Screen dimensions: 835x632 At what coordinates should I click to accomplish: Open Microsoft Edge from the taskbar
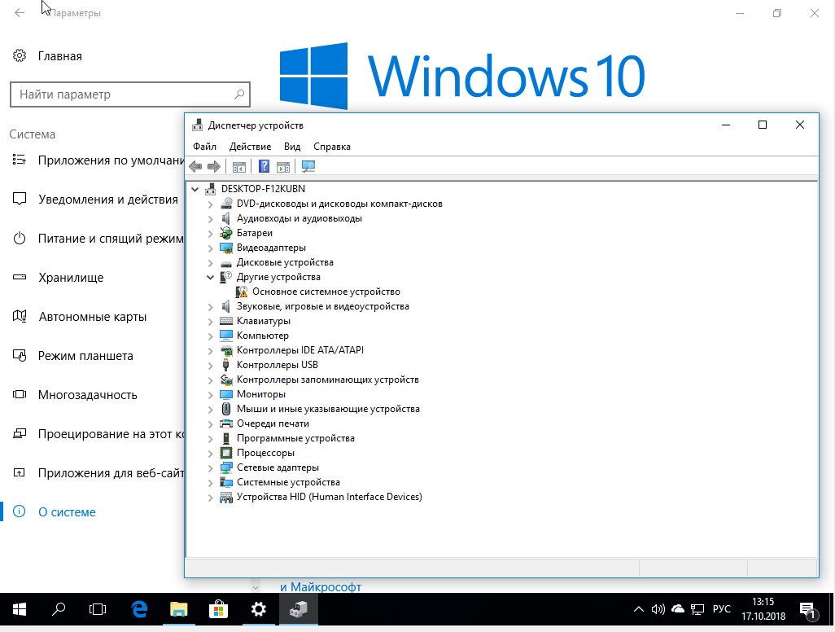[139, 608]
